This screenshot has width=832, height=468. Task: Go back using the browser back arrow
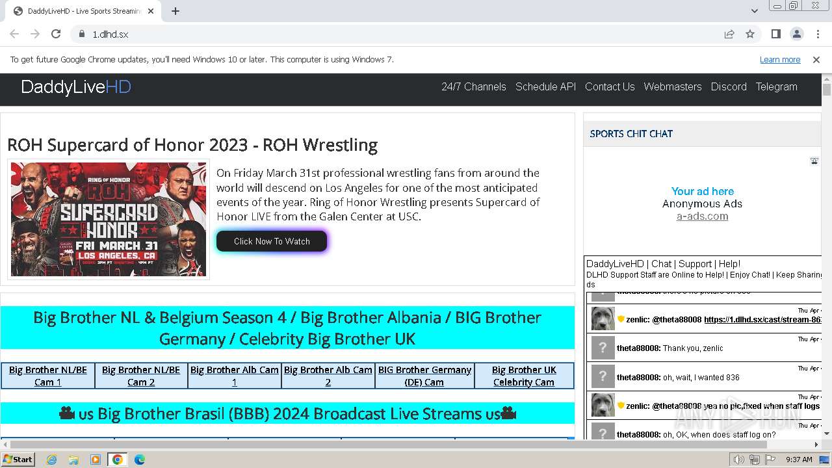[14, 34]
